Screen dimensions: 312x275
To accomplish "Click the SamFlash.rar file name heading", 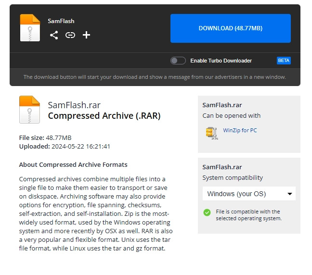I will tap(74, 105).
